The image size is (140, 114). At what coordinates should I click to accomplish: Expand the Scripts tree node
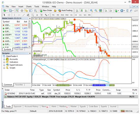coord(4,68)
